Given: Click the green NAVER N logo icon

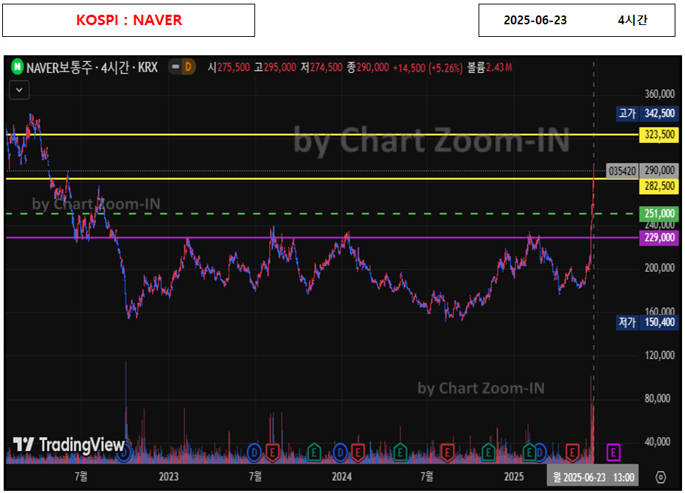Looking at the screenshot, I should [x=17, y=67].
